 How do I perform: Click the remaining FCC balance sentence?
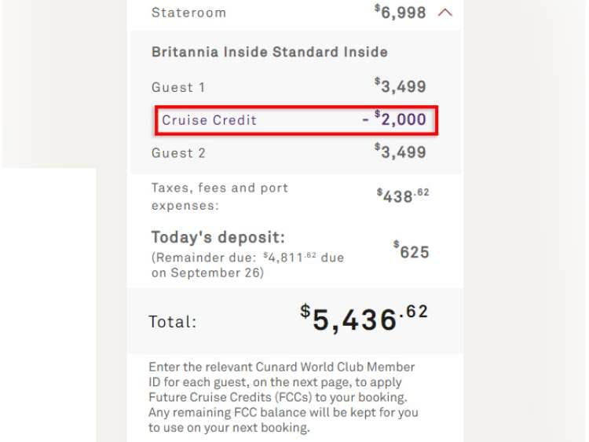(x=283, y=413)
